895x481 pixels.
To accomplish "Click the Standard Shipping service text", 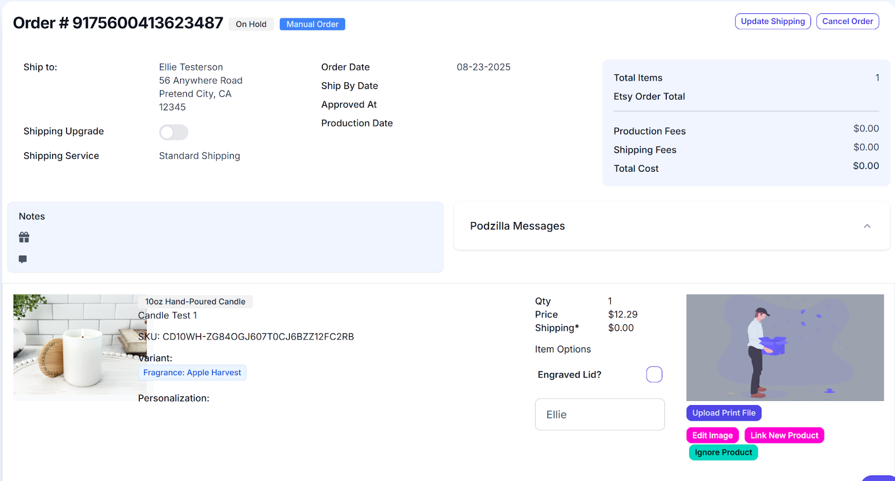I will point(199,156).
